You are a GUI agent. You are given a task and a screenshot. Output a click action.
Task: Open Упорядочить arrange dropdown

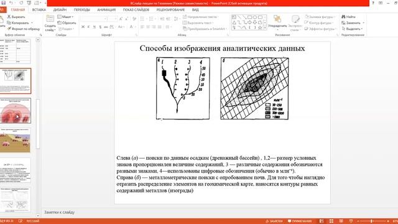tap(277, 23)
